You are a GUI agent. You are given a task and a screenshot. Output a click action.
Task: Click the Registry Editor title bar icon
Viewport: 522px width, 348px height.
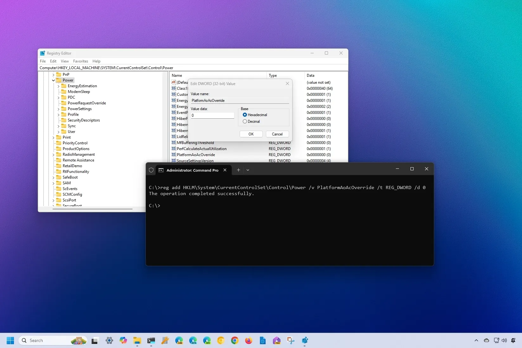point(42,53)
